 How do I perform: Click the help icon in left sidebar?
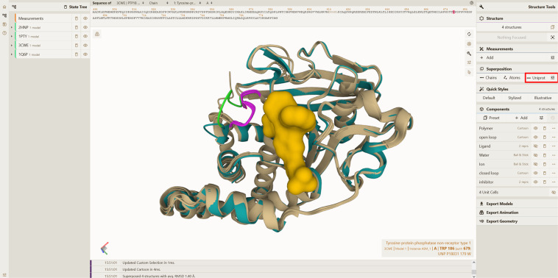pos(4,32)
